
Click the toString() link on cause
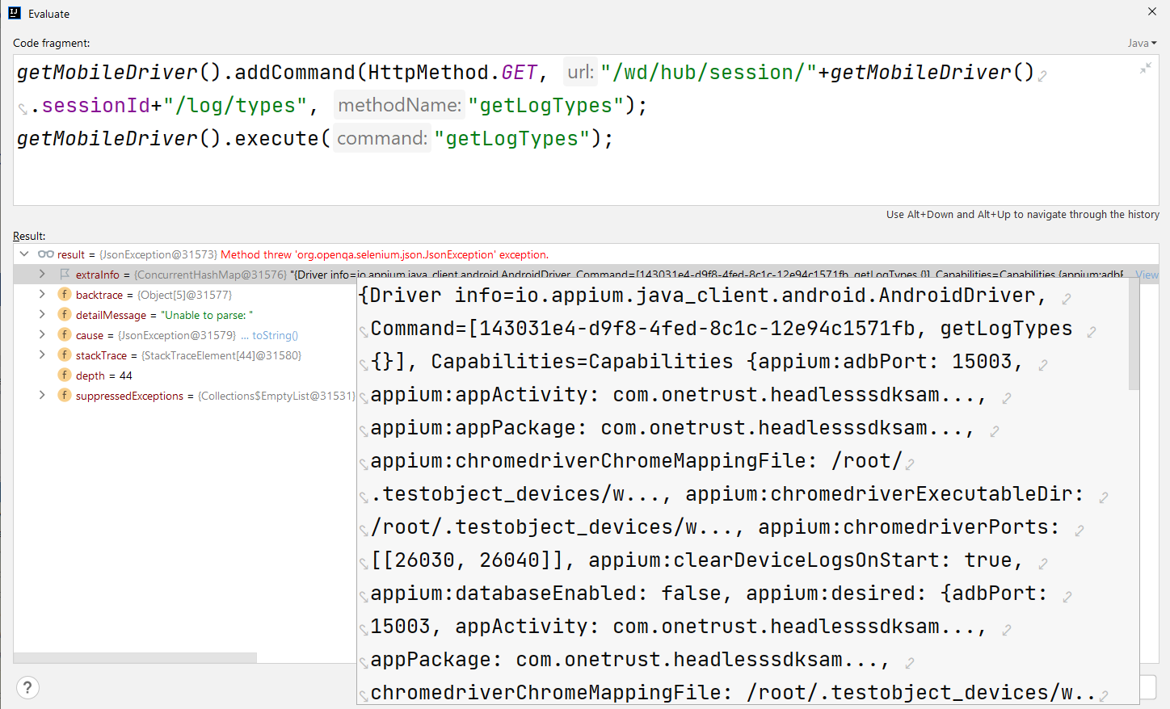(x=275, y=335)
